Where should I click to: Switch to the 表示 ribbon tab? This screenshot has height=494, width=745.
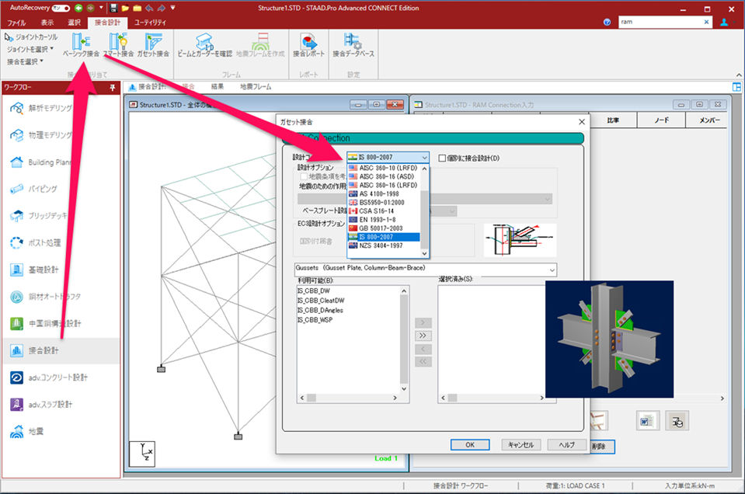(x=47, y=23)
